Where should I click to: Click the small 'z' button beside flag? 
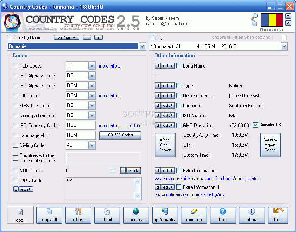click(x=288, y=16)
